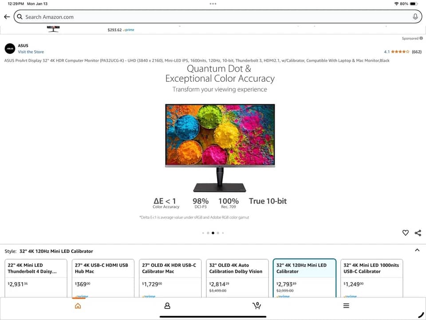426x320 pixels.
Task: Open the $293.62 prime item above
Action: [x=121, y=30]
